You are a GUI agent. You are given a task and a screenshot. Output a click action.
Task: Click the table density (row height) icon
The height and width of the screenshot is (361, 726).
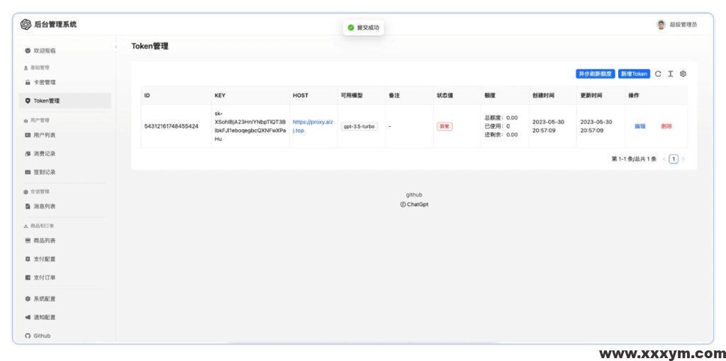pos(670,74)
